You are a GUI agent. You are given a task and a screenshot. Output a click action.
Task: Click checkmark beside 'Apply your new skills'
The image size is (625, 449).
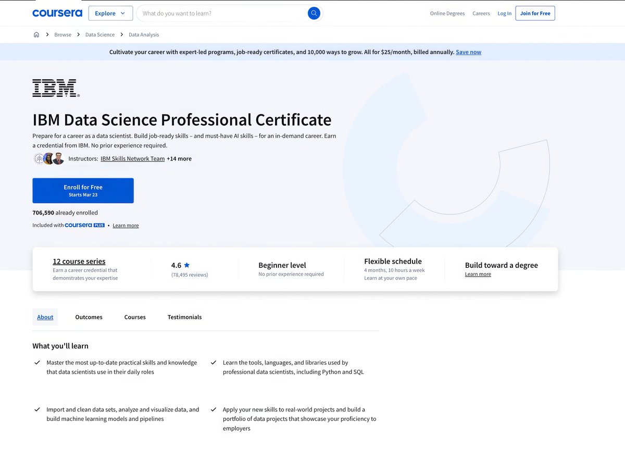click(214, 410)
